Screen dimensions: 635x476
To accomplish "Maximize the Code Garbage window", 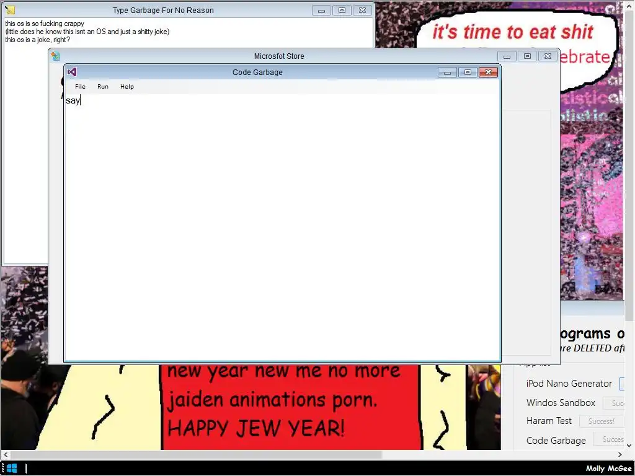I will [x=468, y=72].
